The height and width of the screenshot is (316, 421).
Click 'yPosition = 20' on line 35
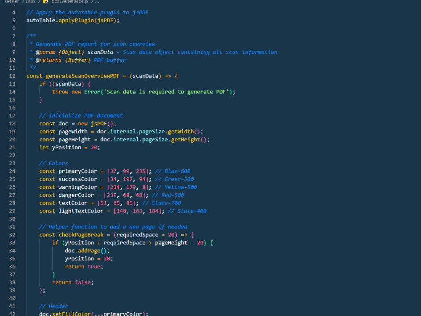pos(88,259)
